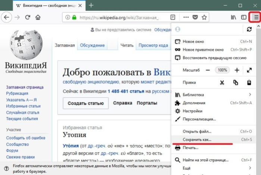
Task: Switch to Читать tab
Action: click(x=127, y=45)
